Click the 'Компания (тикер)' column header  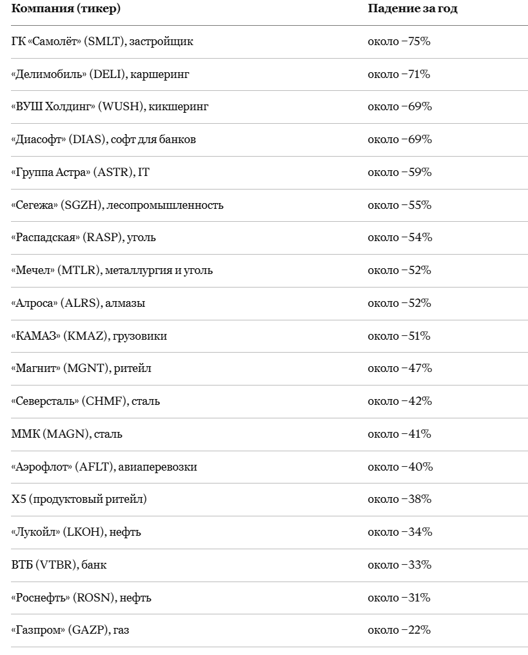(66, 8)
